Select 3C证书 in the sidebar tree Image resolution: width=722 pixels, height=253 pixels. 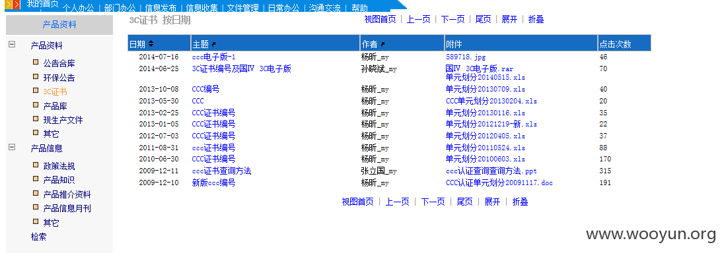pos(55,92)
